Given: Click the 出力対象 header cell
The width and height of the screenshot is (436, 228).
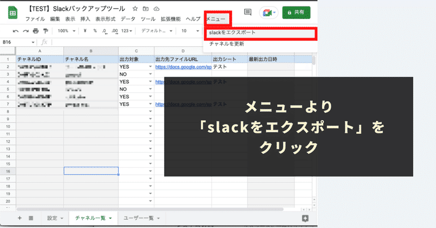Looking at the screenshot, I should click(136, 59).
